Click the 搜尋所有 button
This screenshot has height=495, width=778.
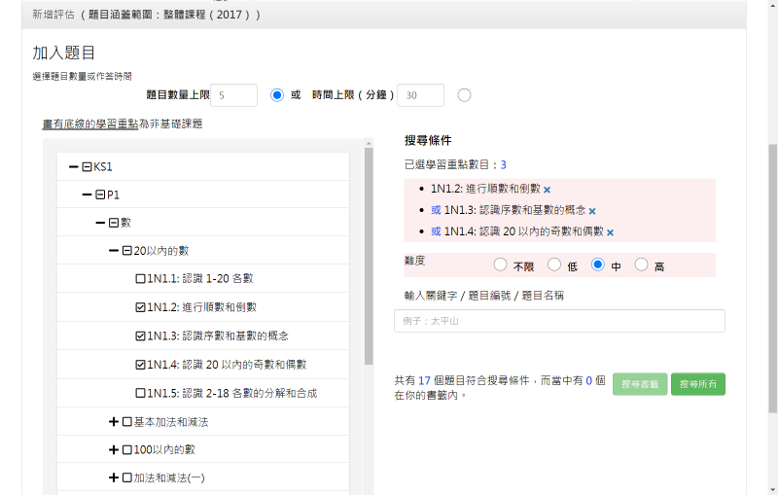tap(697, 384)
